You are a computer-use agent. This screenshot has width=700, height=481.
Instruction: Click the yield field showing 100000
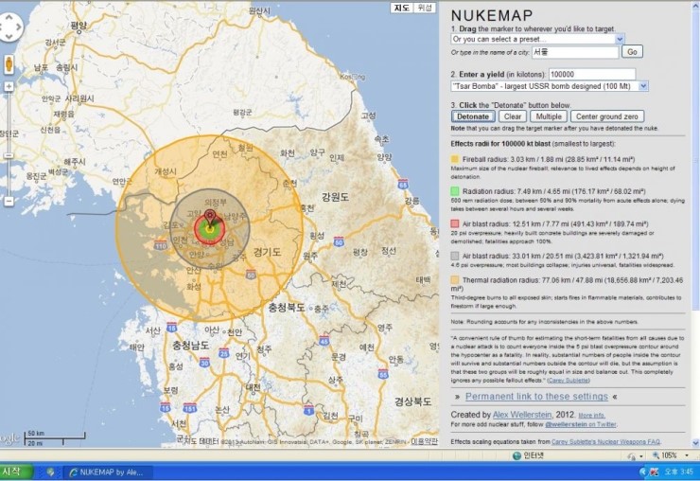pyautogui.click(x=592, y=74)
